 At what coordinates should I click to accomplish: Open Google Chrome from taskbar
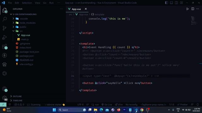pos(142,110)
